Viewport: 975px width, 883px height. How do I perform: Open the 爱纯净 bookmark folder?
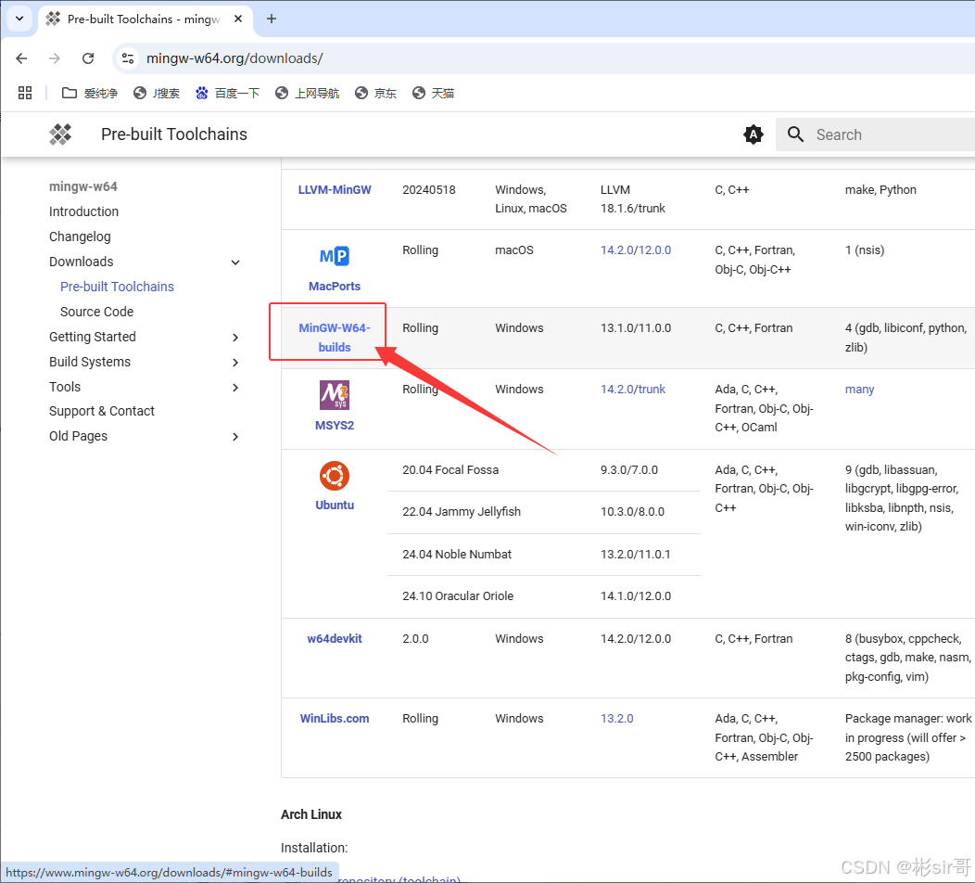90,93
